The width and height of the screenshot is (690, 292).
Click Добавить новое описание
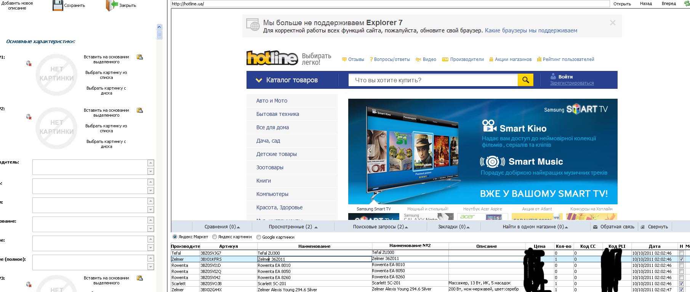[17, 5]
